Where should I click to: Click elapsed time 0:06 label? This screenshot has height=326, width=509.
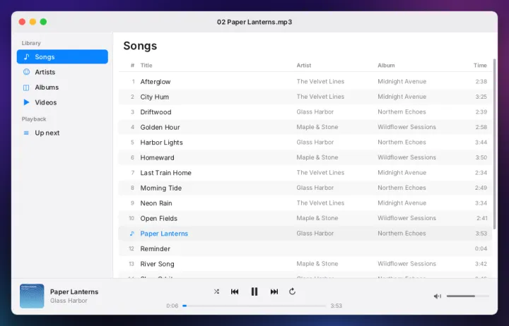tap(172, 306)
